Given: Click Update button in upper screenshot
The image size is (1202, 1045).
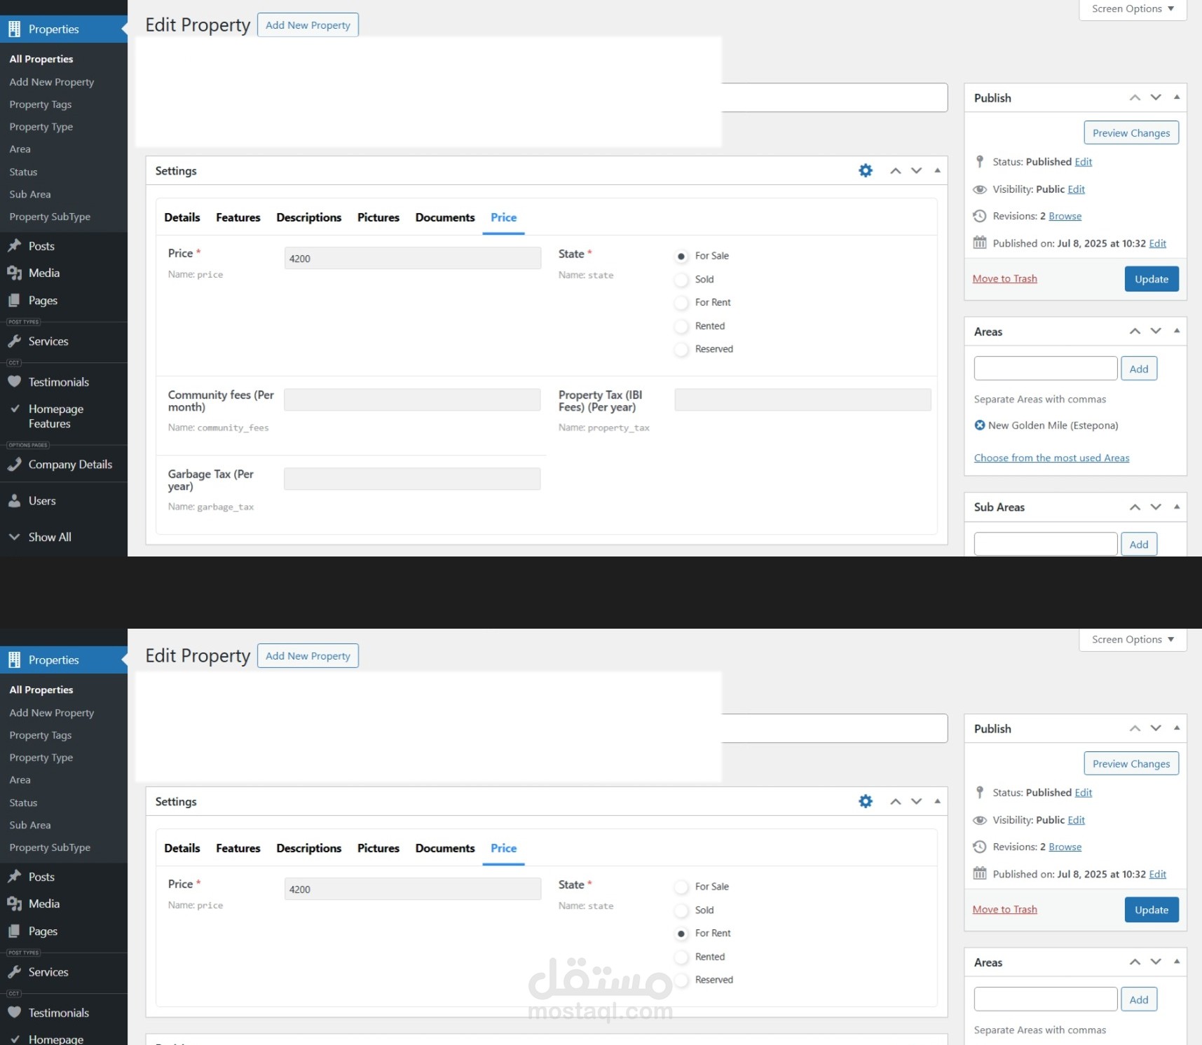Looking at the screenshot, I should 1152,279.
